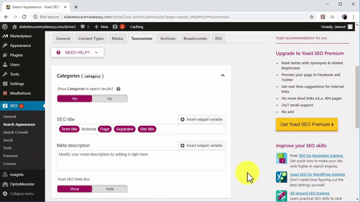Click the OptinMonster sidebar icon
Viewport: 360px width, 202px height.
[5, 184]
